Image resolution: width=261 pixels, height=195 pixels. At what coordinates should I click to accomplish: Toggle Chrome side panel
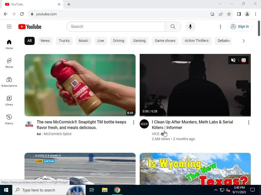[x=239, y=14]
